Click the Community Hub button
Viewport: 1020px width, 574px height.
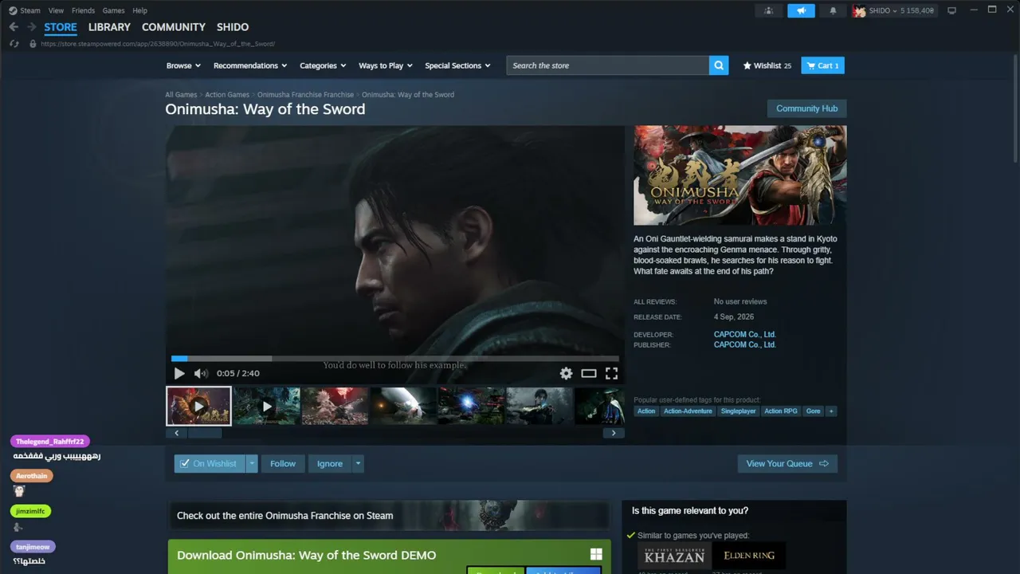(x=806, y=108)
